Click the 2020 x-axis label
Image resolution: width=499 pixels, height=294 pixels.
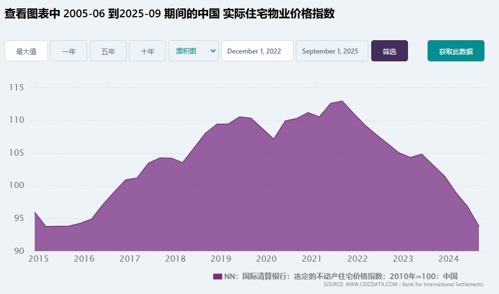pyautogui.click(x=266, y=259)
